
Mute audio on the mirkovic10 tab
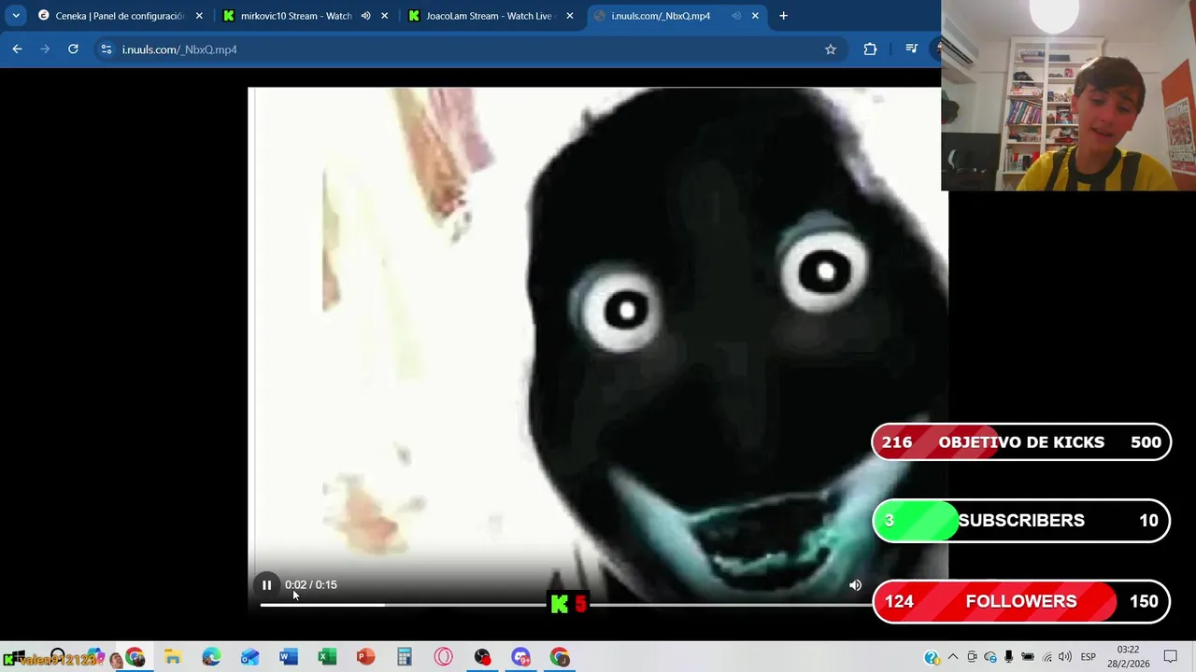(365, 16)
